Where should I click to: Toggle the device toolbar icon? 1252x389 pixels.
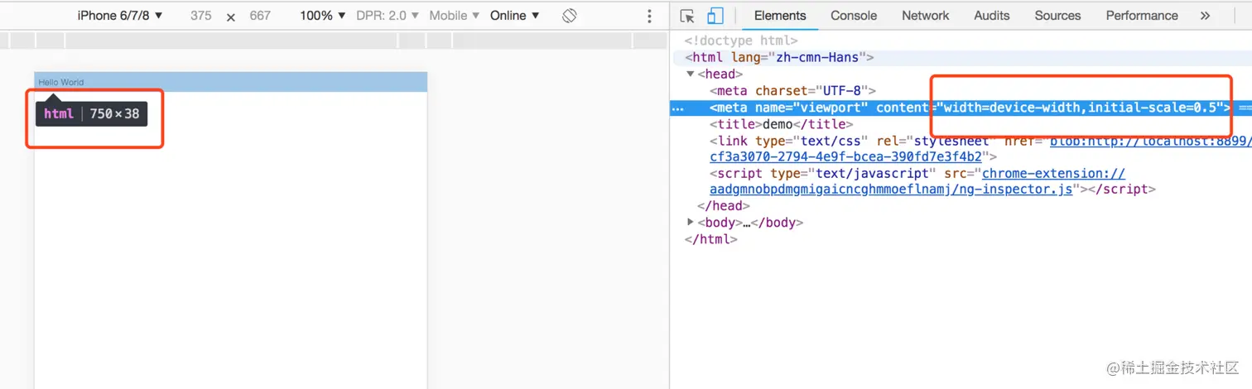715,16
